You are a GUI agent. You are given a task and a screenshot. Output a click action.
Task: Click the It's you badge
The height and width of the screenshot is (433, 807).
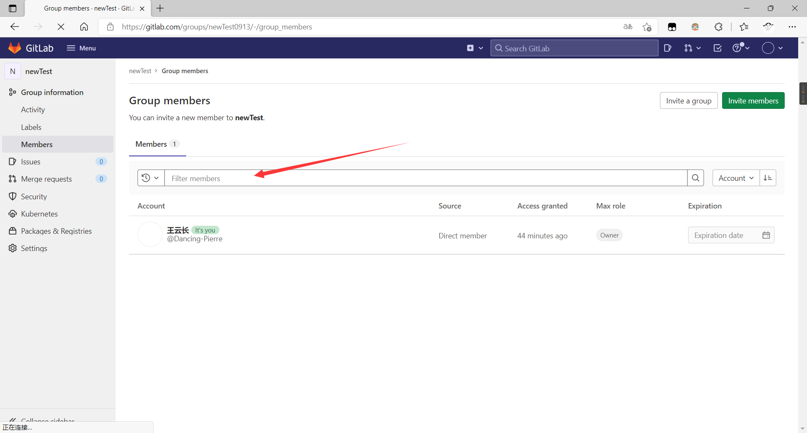[x=205, y=230]
